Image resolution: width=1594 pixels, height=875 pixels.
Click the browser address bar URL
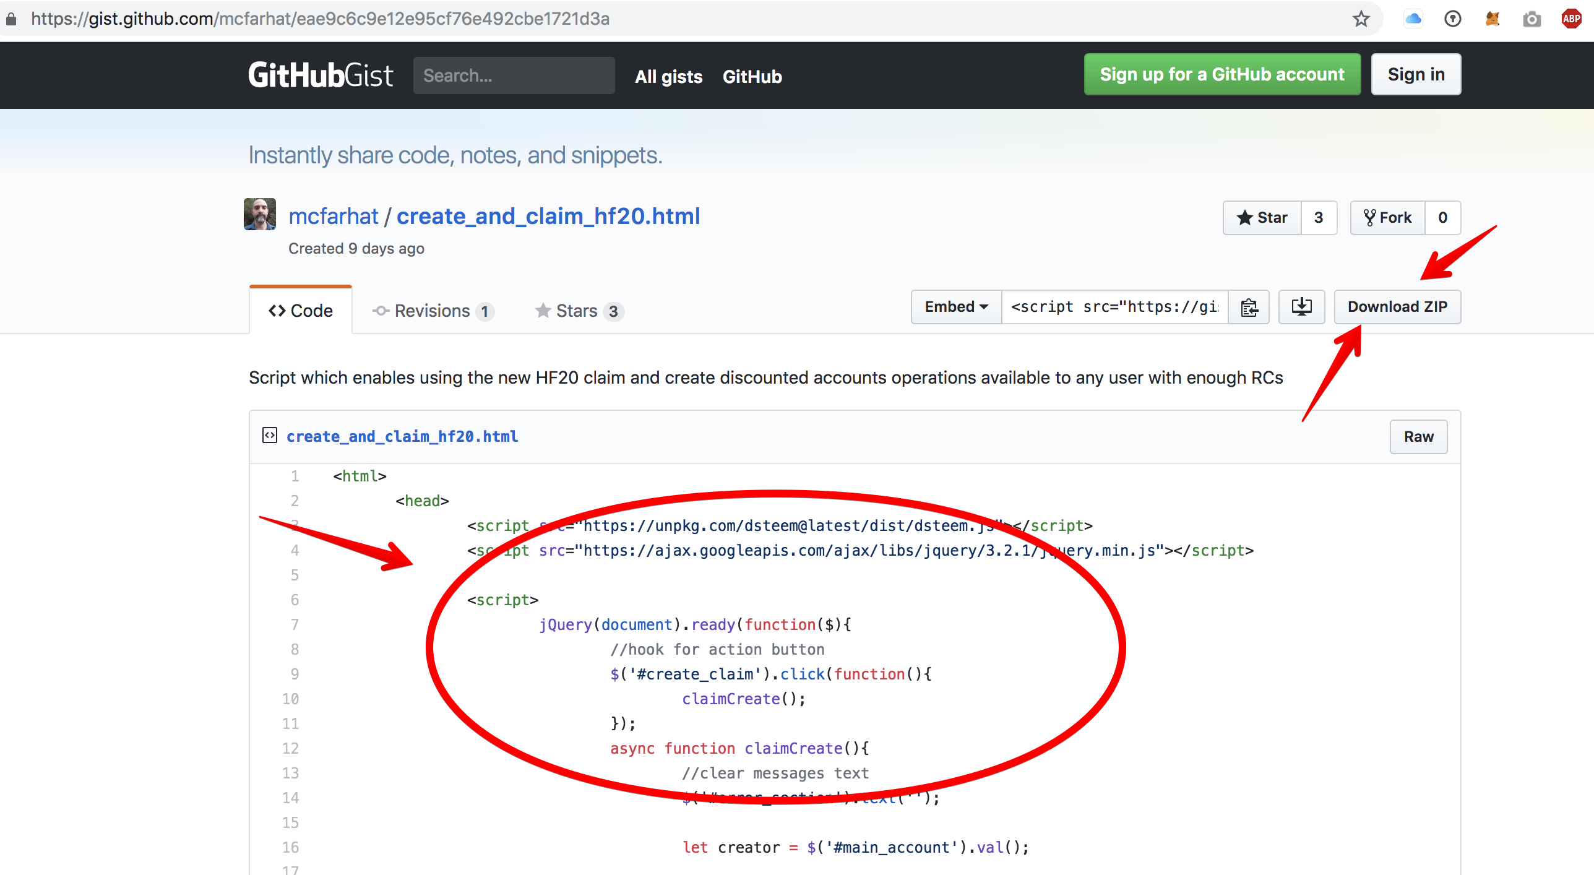tap(321, 19)
